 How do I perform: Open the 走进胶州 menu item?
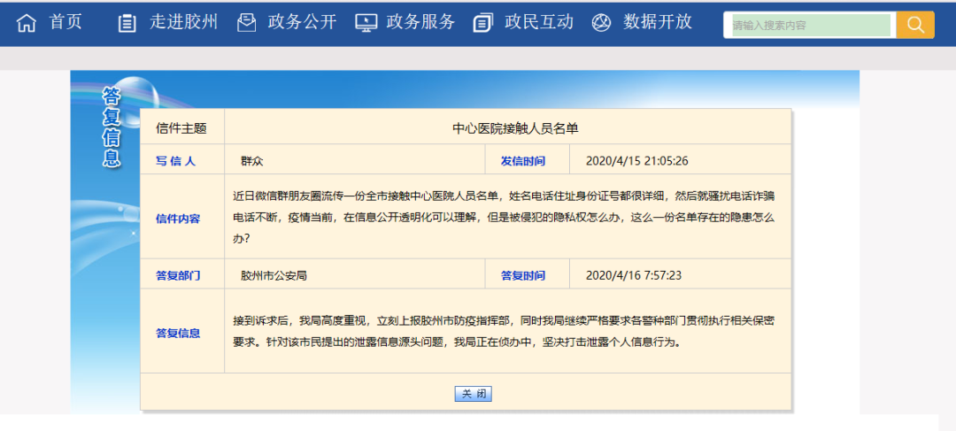point(183,22)
